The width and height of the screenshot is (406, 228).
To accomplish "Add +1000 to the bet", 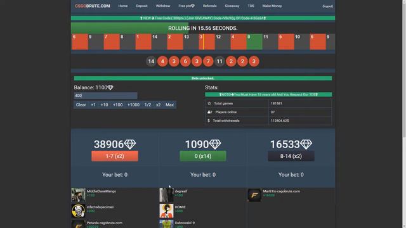I will pyautogui.click(x=133, y=104).
